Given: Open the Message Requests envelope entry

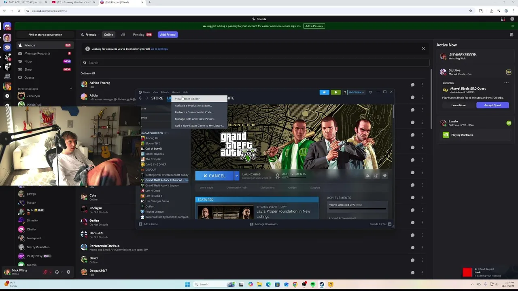Looking at the screenshot, I should click(x=45, y=53).
